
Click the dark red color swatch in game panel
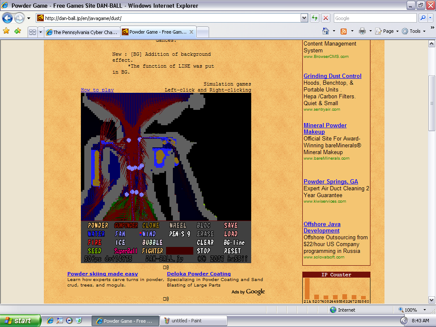[179, 251]
